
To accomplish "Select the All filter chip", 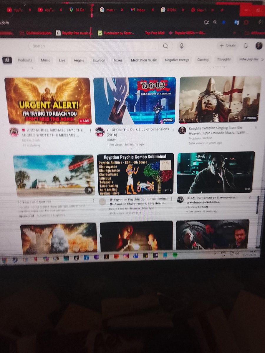I will pyautogui.click(x=7, y=60).
